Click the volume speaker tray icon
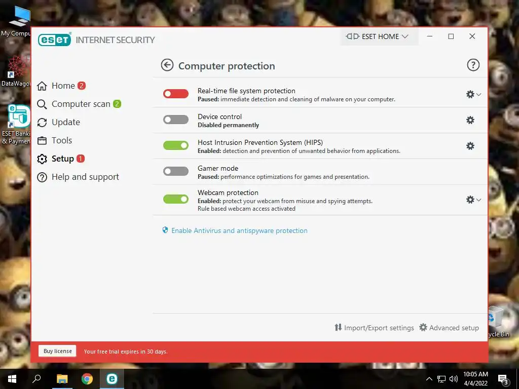Image resolution: width=519 pixels, height=389 pixels. pyautogui.click(x=454, y=379)
